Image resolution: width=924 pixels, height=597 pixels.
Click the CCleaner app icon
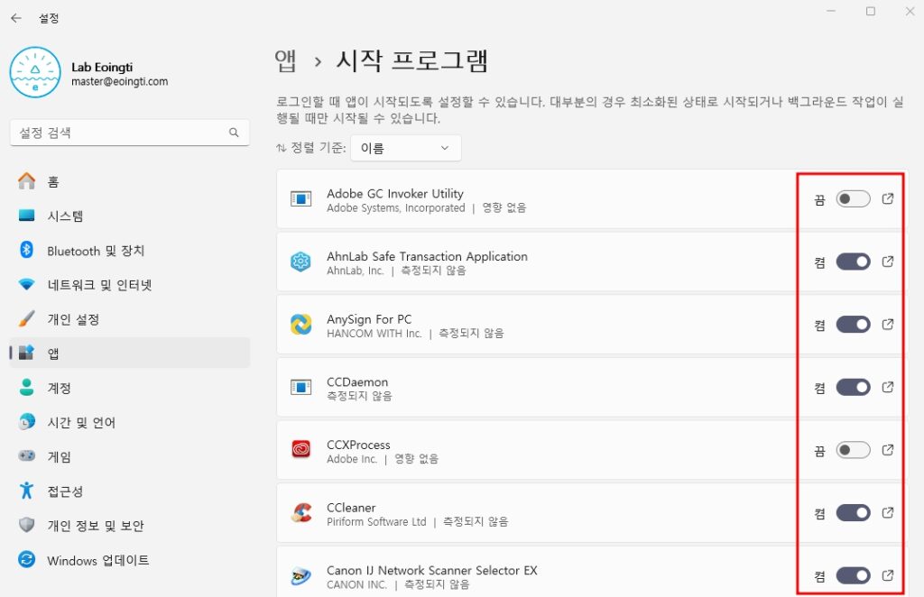click(x=301, y=513)
